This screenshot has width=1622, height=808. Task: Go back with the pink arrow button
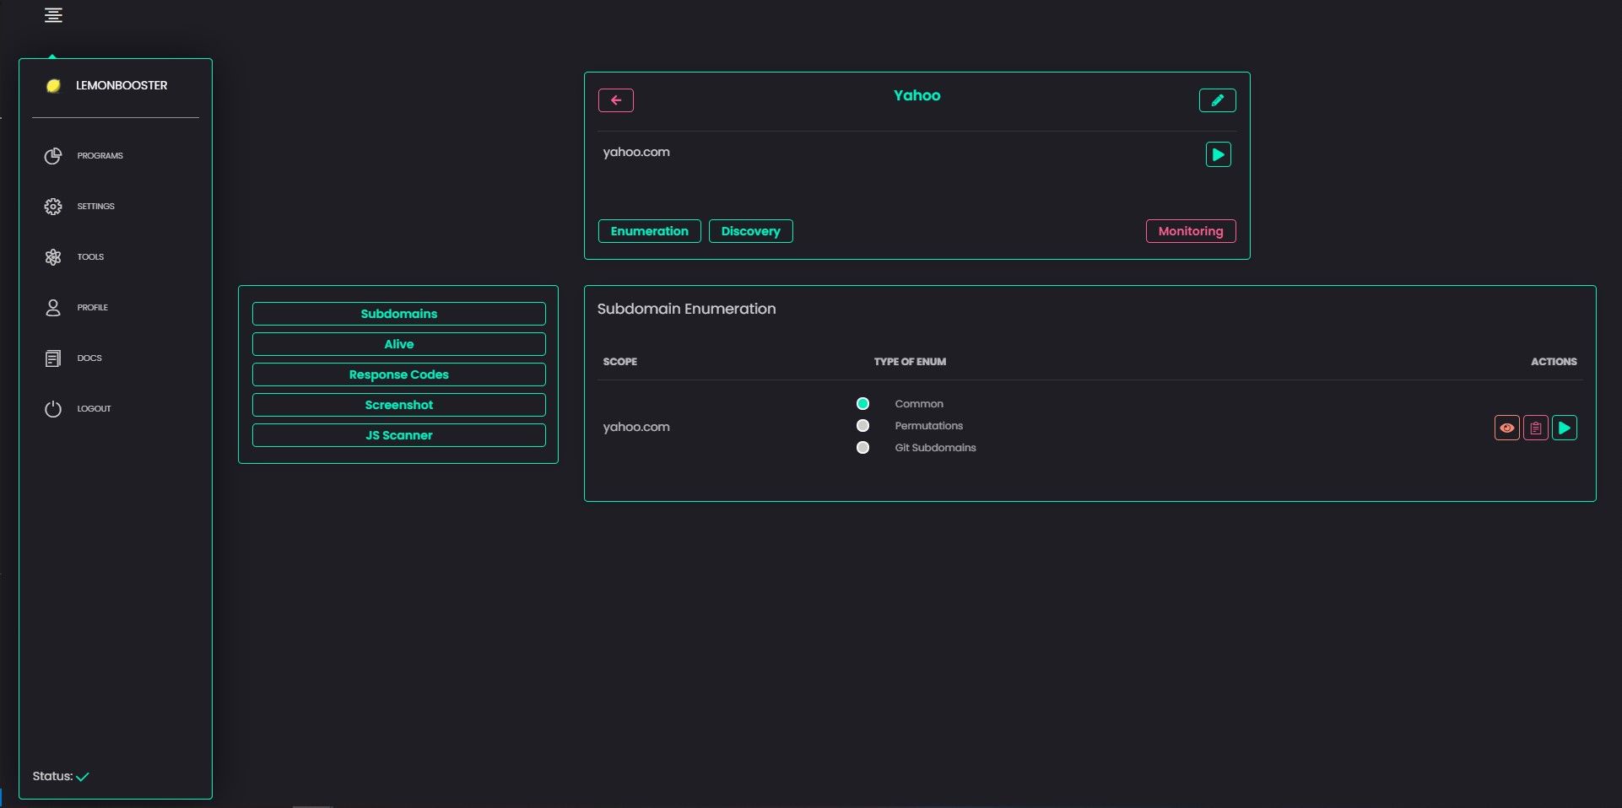pos(616,100)
